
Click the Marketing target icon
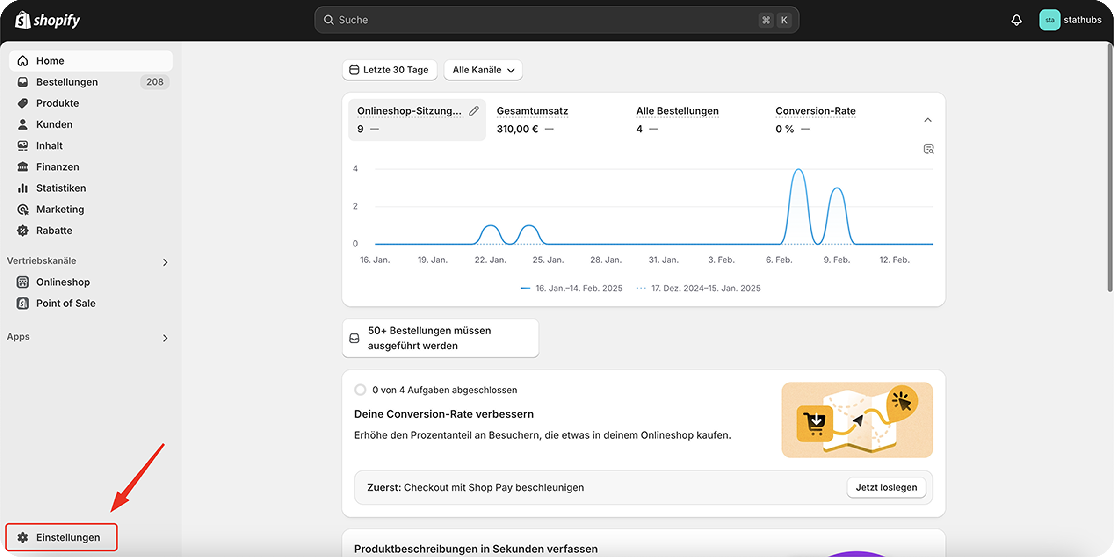pyautogui.click(x=22, y=210)
